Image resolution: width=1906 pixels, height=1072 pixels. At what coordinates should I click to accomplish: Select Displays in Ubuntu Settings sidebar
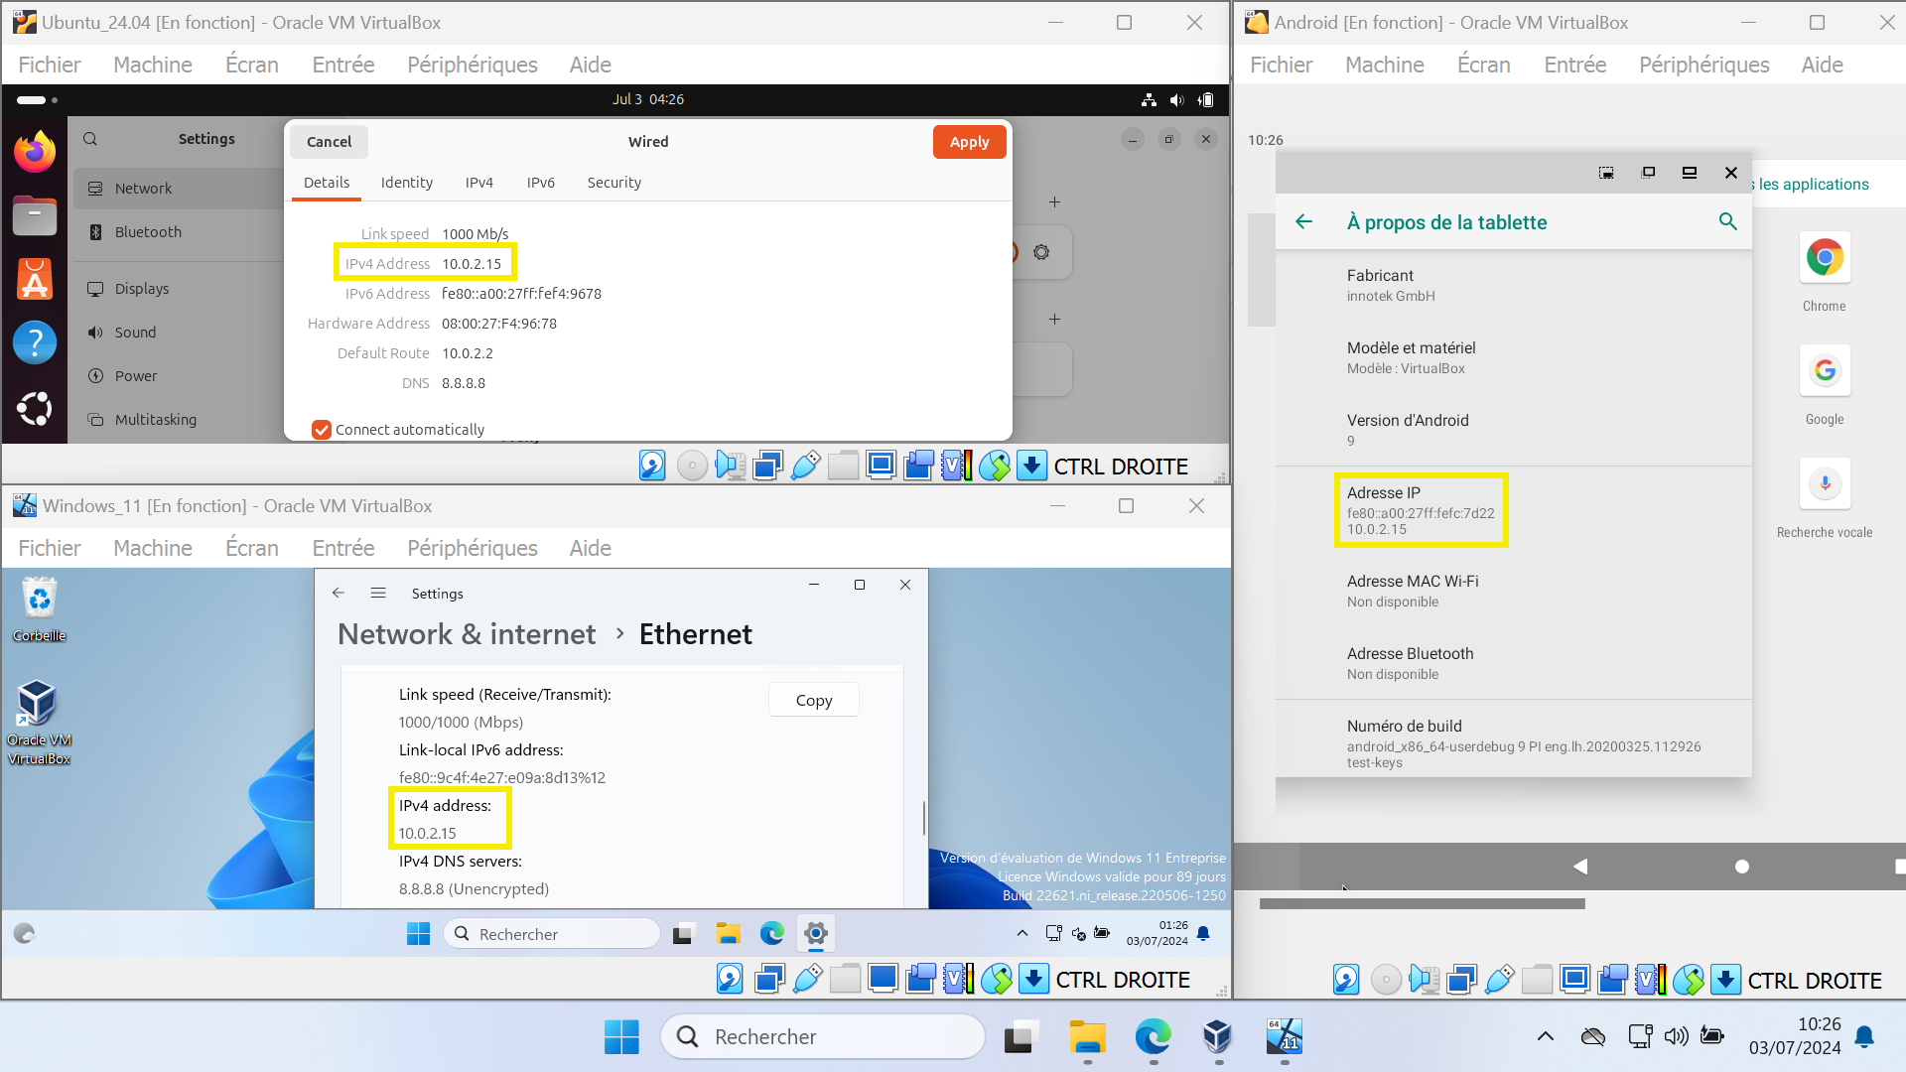[x=179, y=289]
